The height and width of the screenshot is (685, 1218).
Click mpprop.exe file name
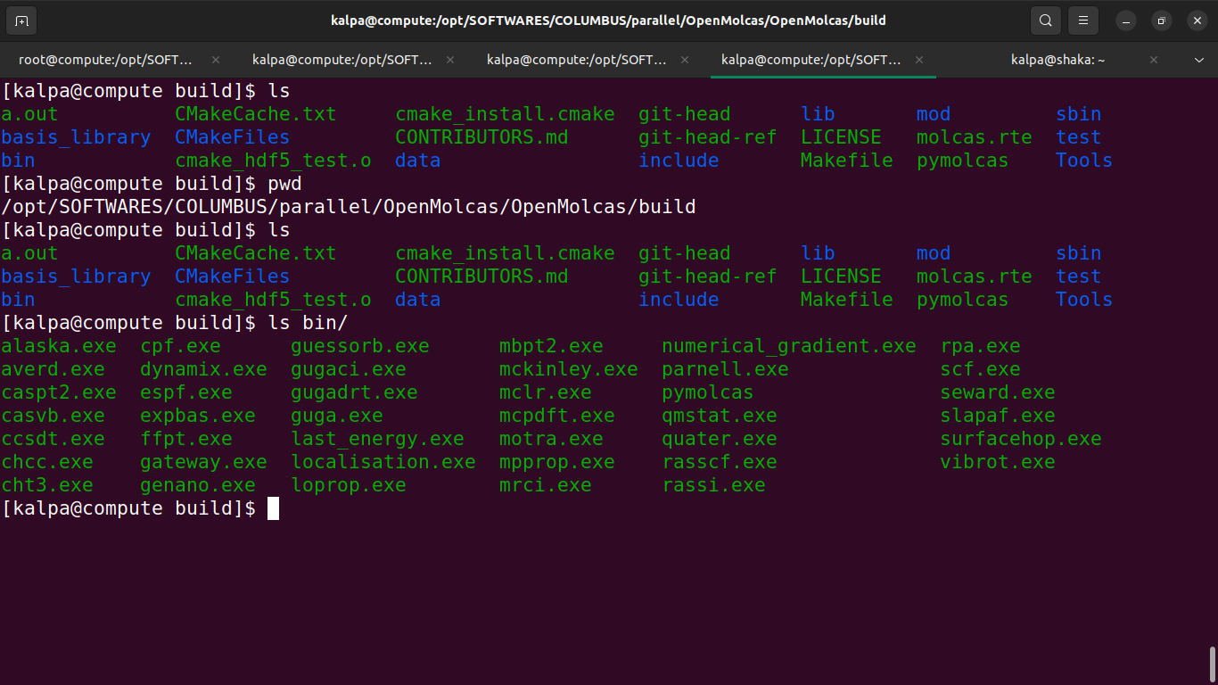tap(557, 462)
